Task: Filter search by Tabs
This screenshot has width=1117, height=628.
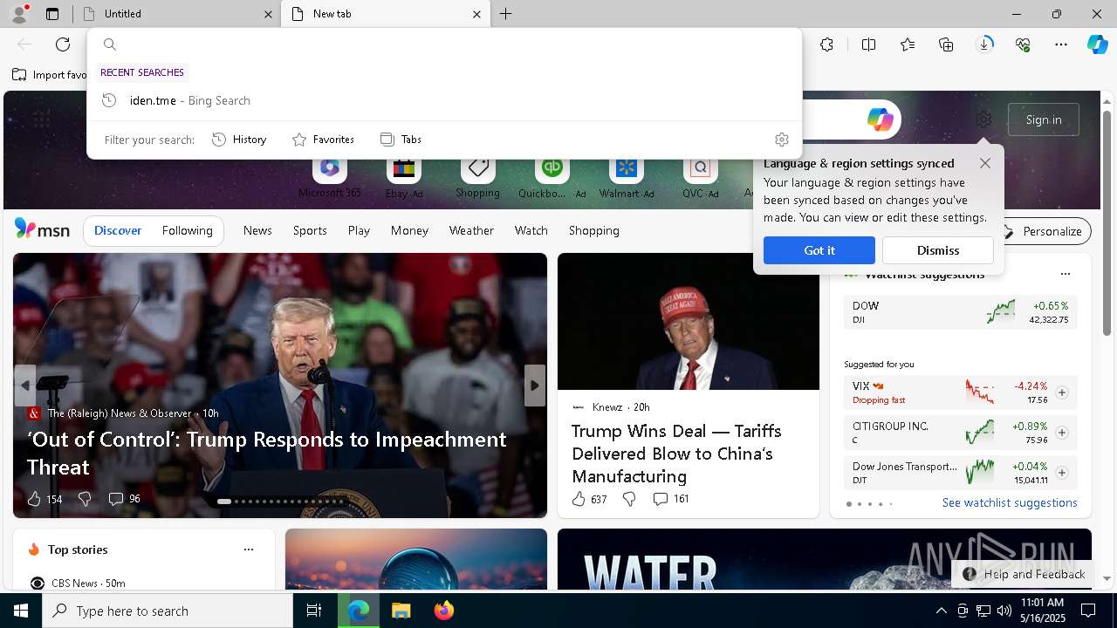Action: point(401,140)
